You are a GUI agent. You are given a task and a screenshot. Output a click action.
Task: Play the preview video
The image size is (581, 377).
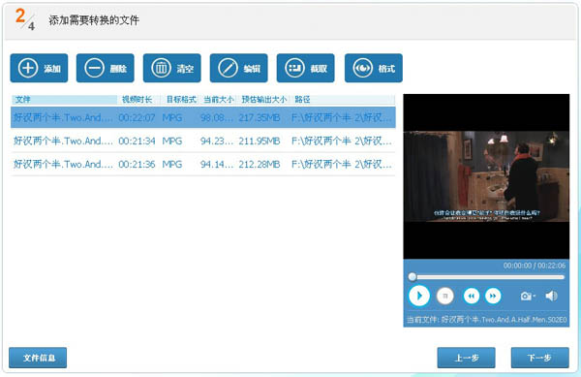419,296
